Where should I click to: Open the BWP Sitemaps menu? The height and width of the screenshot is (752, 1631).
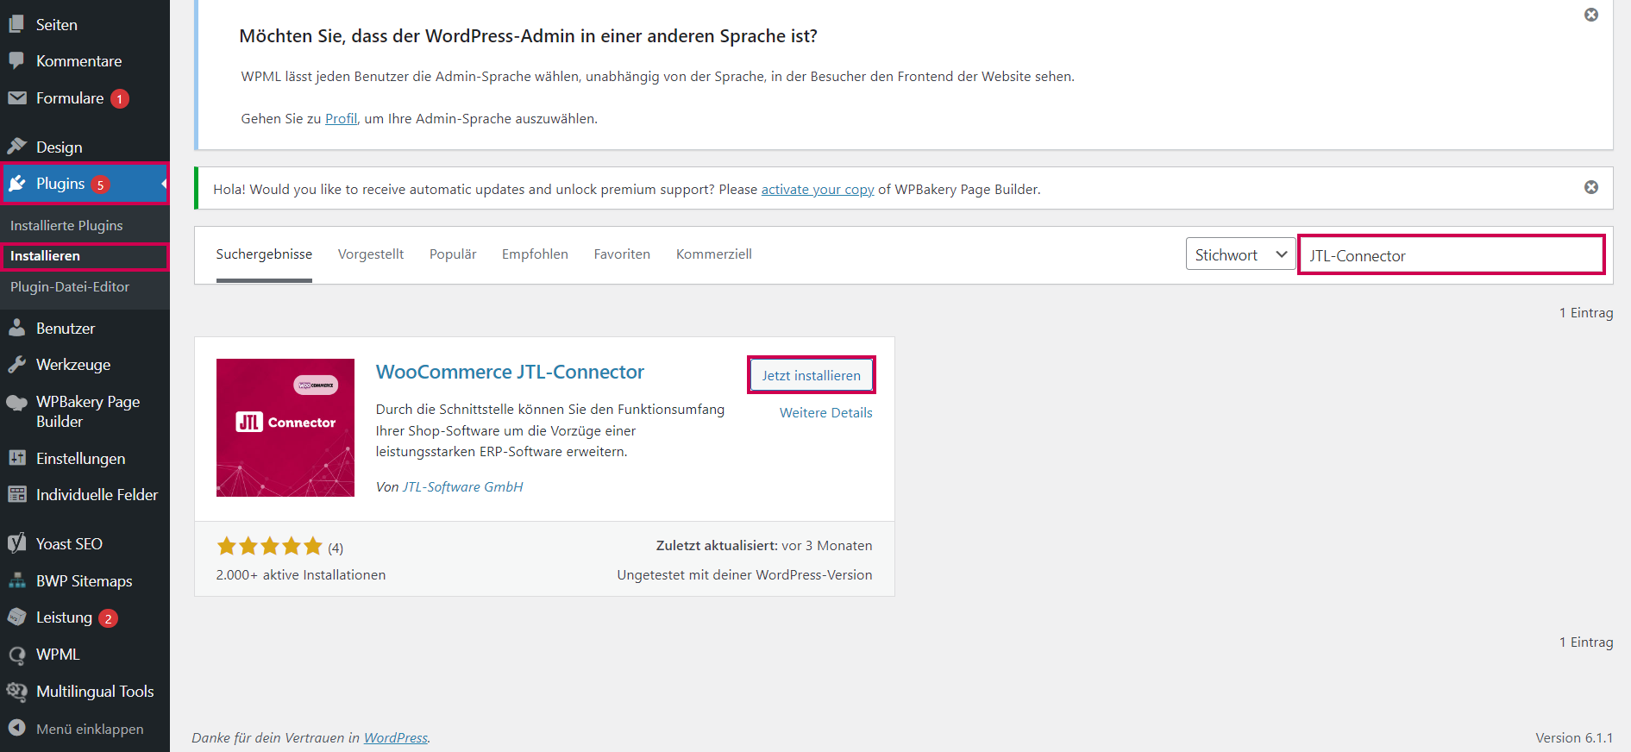click(x=85, y=580)
